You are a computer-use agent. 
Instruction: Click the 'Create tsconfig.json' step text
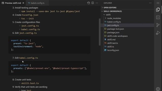click(x=26, y=15)
